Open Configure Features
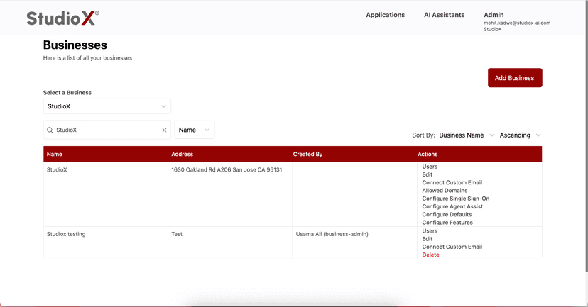The image size is (588, 307). (x=447, y=223)
